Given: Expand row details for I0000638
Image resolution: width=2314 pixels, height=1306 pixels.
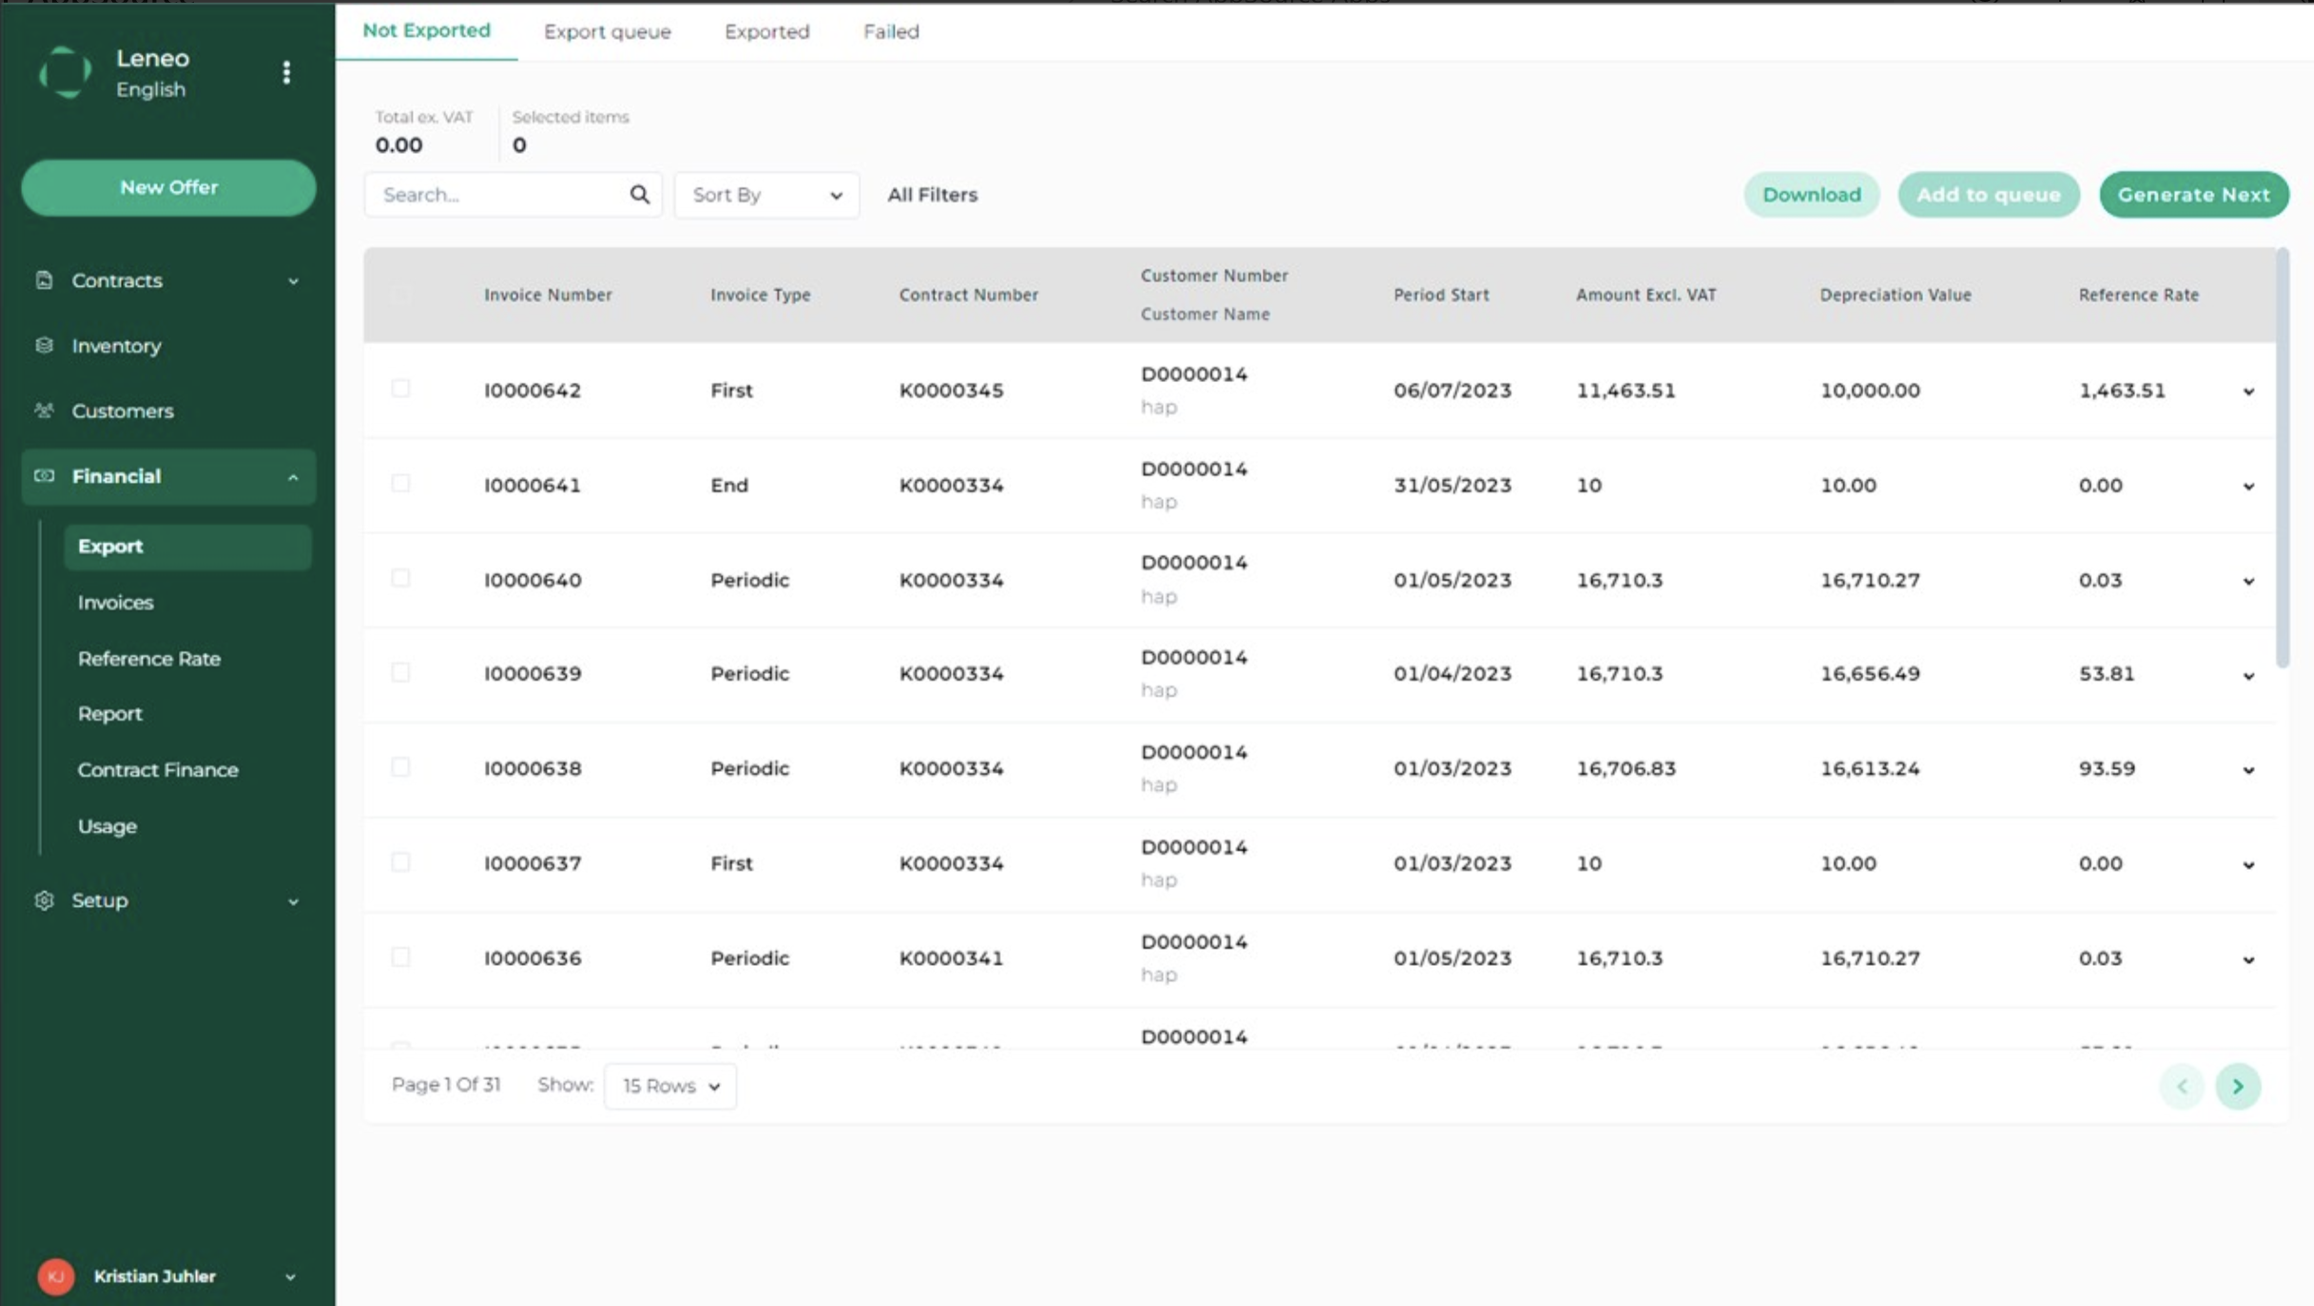Looking at the screenshot, I should [2248, 770].
